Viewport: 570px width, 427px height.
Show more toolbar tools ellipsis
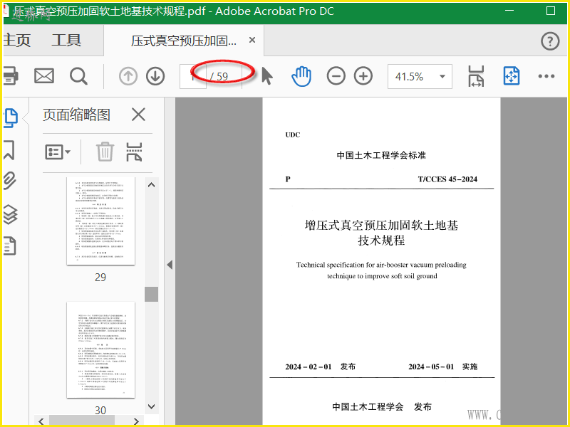coord(546,76)
